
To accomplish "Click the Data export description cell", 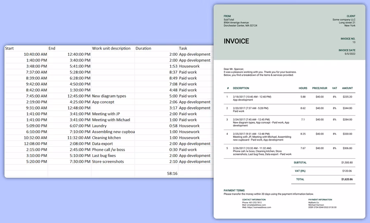I will (113, 143).
